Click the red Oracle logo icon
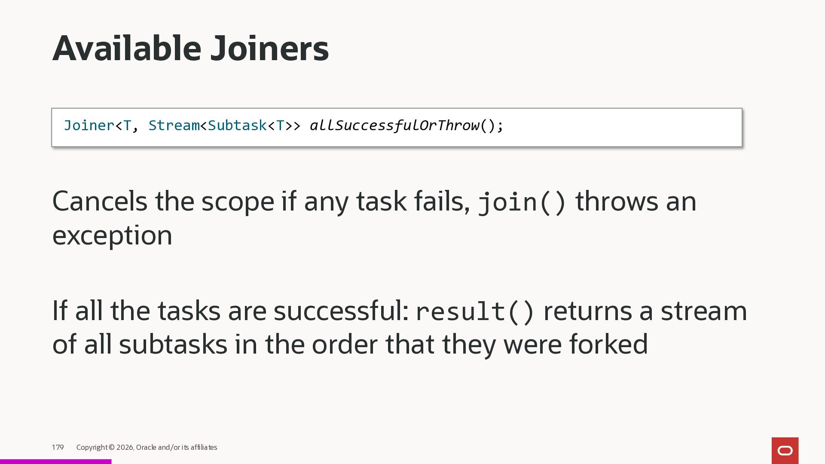Image resolution: width=825 pixels, height=464 pixels. (x=785, y=450)
